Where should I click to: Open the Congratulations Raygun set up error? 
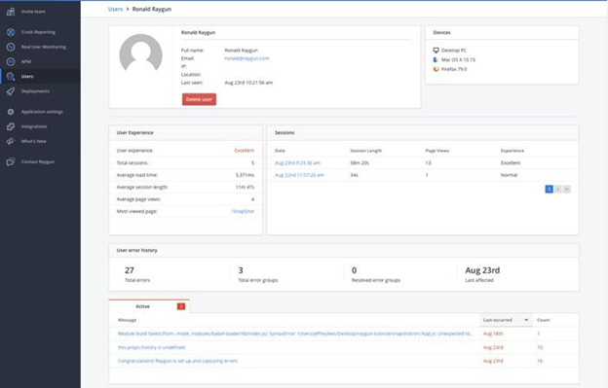pos(177,361)
